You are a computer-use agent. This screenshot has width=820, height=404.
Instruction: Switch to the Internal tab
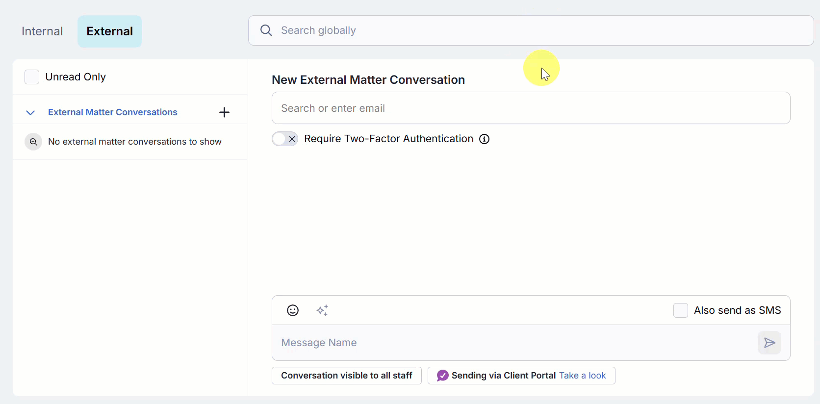pyautogui.click(x=42, y=31)
